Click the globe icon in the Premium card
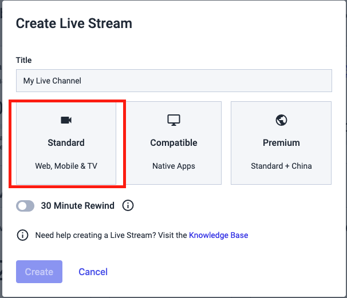This screenshot has height=298, width=347. pyautogui.click(x=281, y=120)
